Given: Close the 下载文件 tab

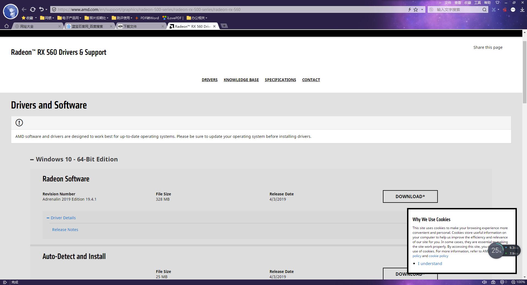Looking at the screenshot, I should pos(163,26).
